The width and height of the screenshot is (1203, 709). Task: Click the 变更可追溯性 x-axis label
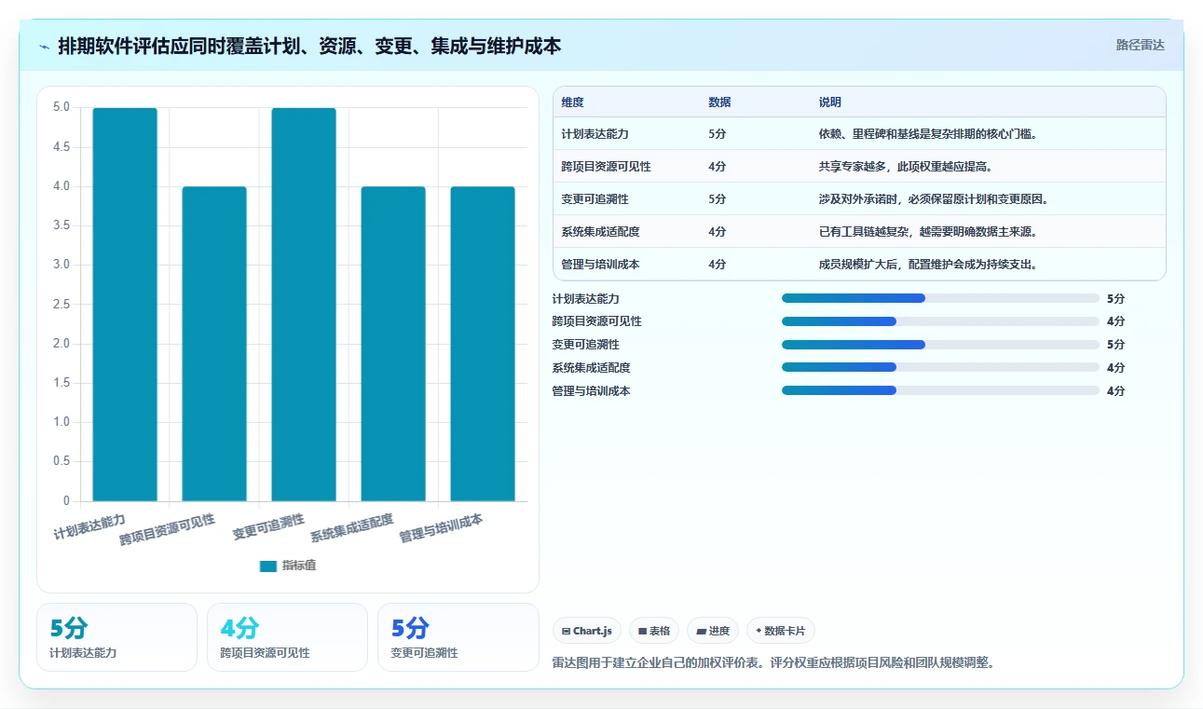click(268, 527)
